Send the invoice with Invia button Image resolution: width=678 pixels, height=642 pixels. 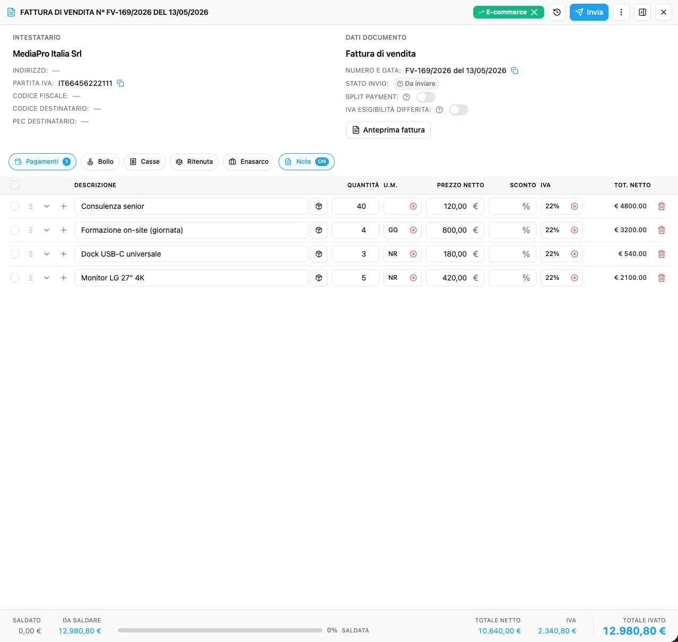[589, 12]
